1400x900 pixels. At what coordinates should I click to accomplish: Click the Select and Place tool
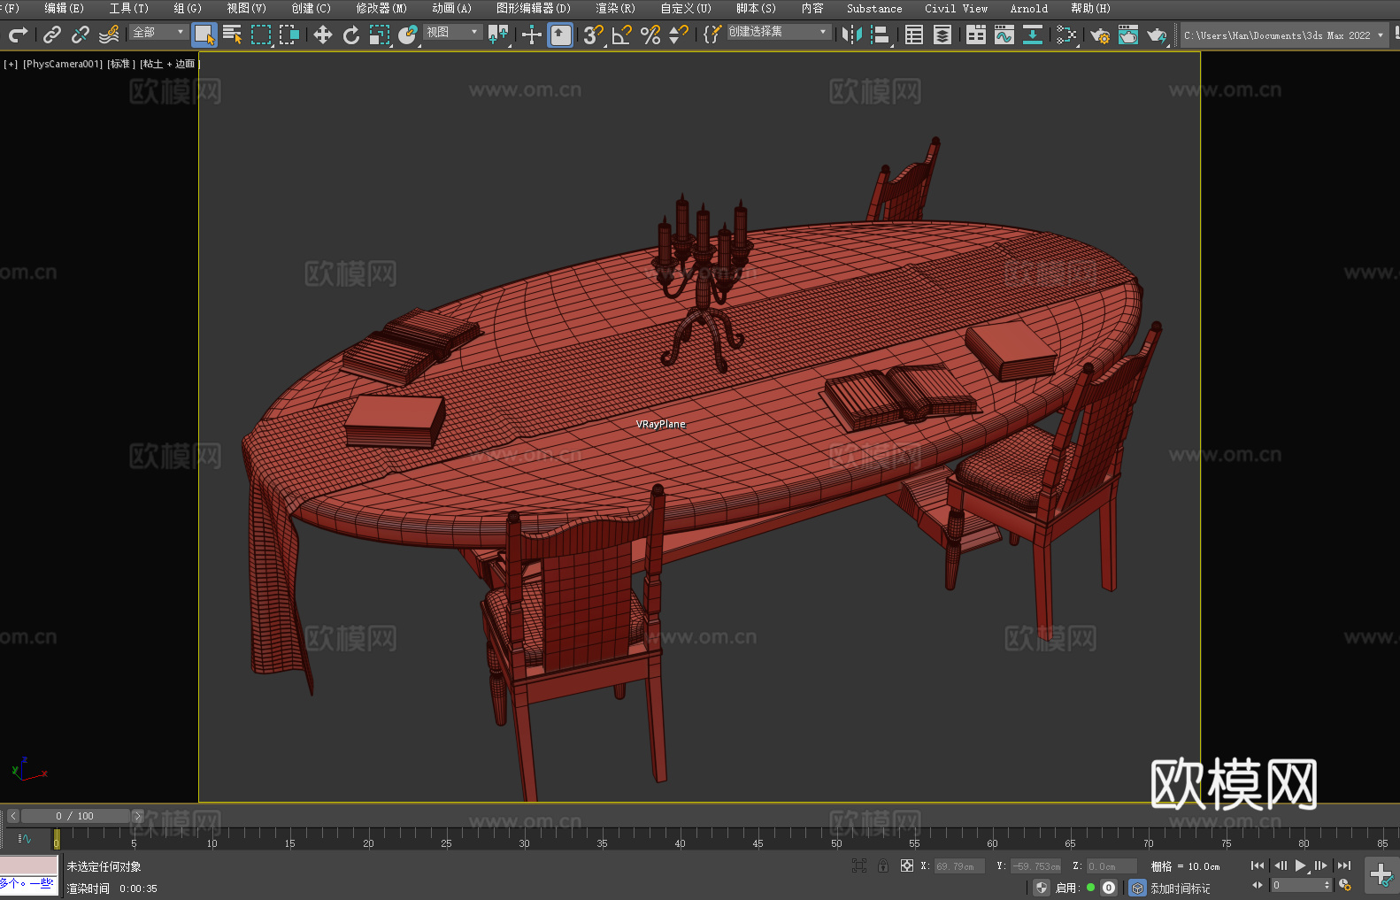click(408, 35)
